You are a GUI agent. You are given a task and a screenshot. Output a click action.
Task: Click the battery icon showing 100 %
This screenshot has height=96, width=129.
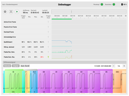tap(122, 4)
